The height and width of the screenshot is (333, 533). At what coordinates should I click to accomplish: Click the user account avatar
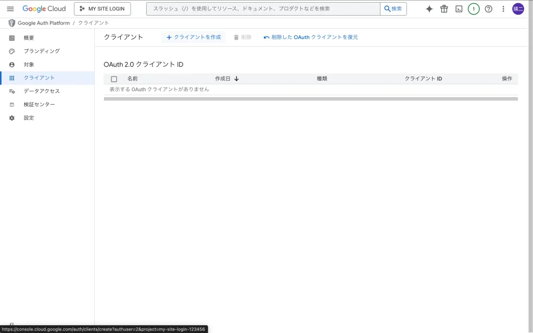pyautogui.click(x=518, y=9)
